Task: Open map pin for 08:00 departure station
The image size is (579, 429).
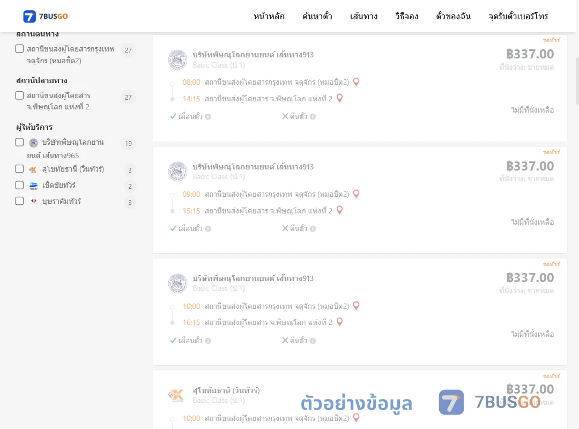Action: 356,82
